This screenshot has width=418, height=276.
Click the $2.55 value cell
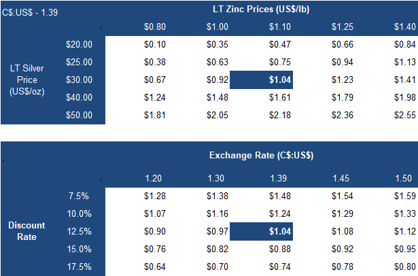[404, 115]
